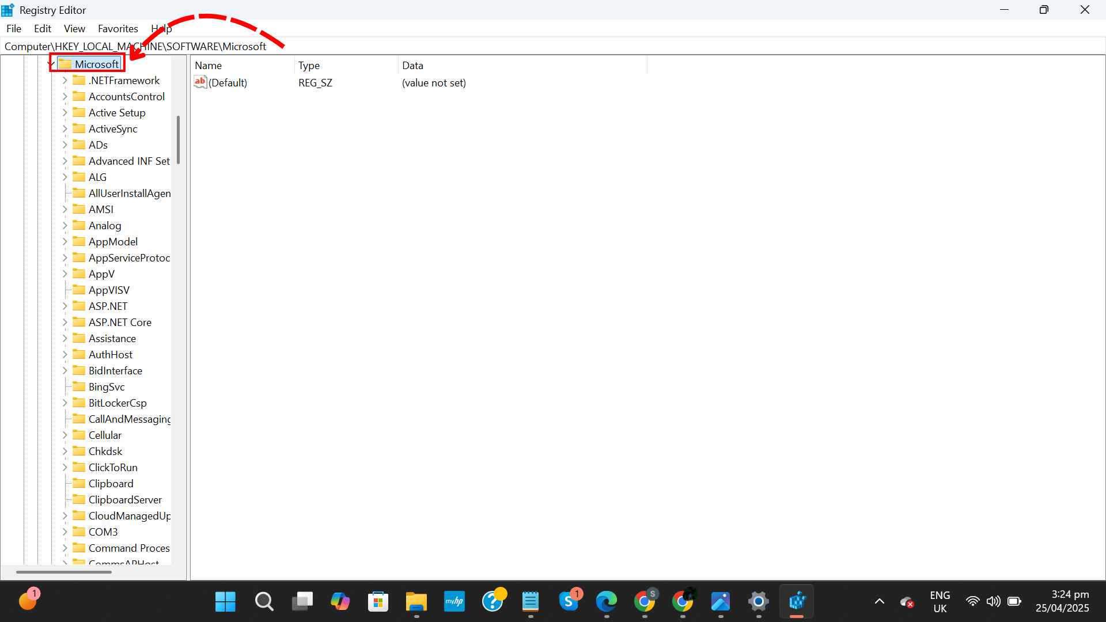Click the Wi-Fi icon in system tray

click(972, 601)
